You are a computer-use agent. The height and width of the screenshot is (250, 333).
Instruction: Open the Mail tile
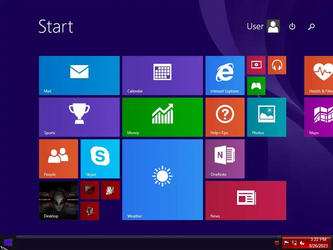click(x=79, y=76)
